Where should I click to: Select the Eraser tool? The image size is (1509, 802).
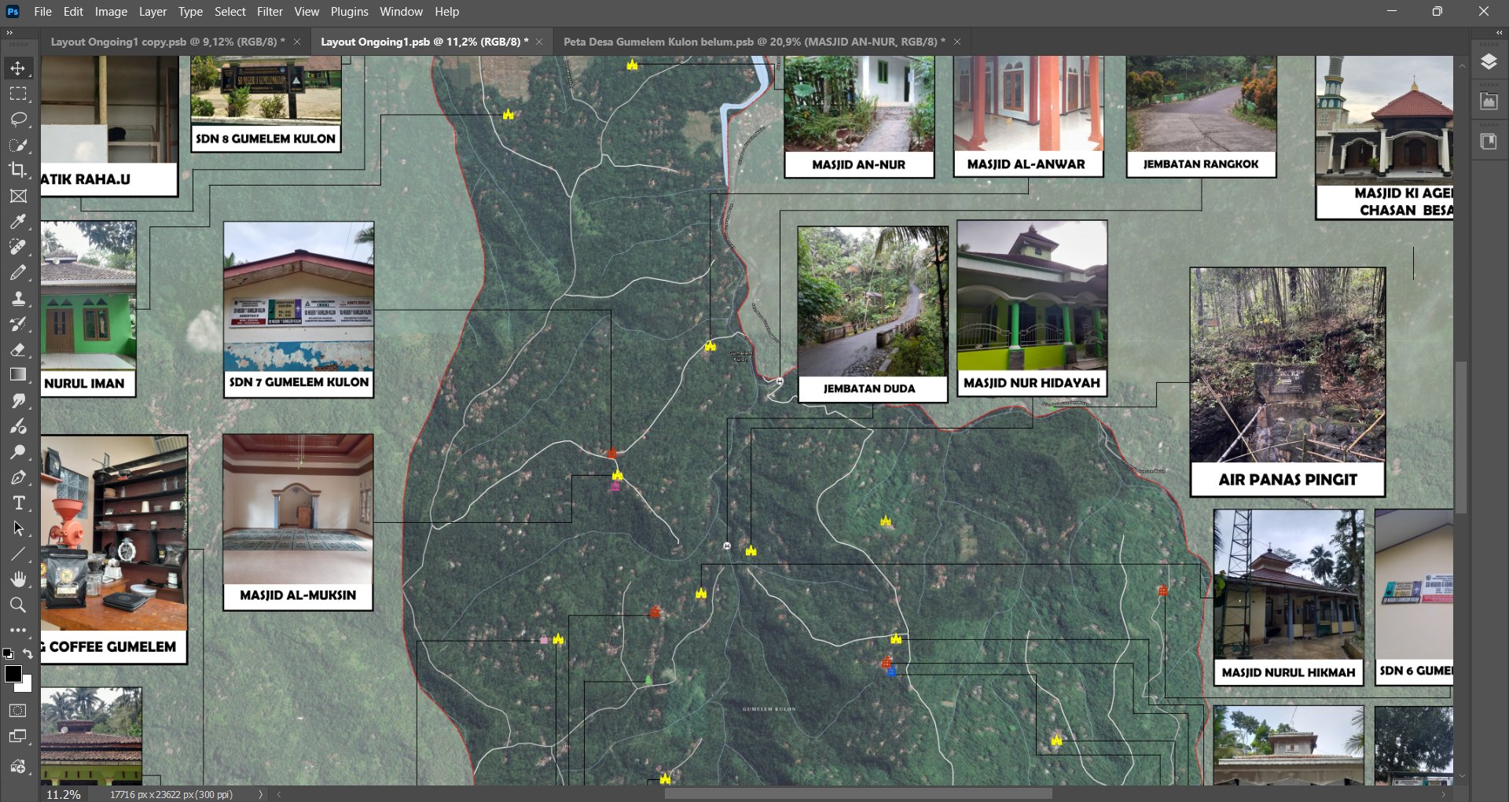click(x=18, y=350)
